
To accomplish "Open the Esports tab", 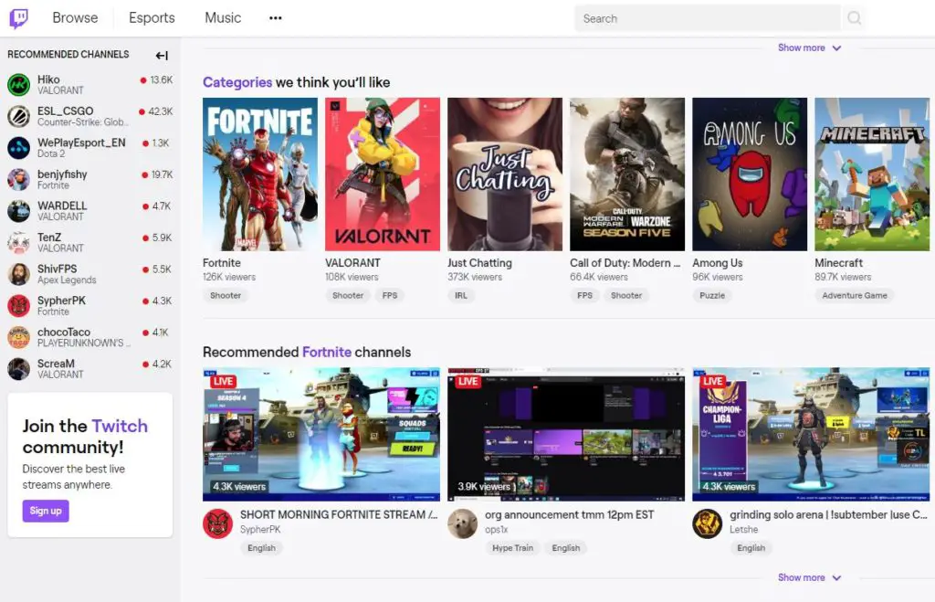I will (152, 18).
